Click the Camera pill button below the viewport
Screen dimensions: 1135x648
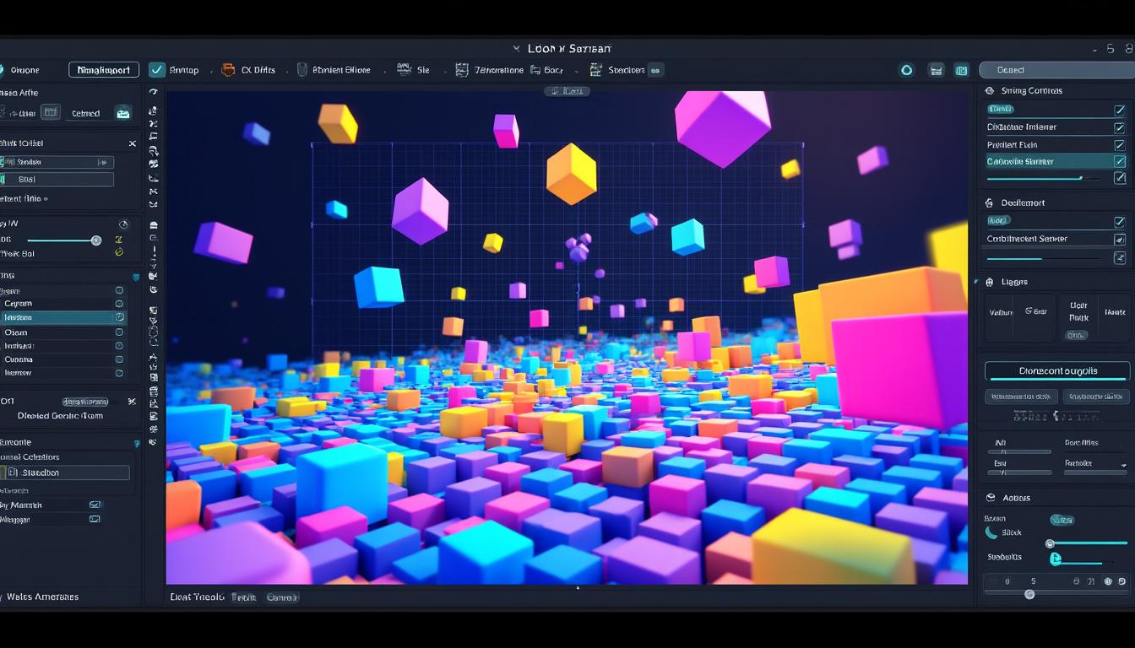tap(283, 597)
